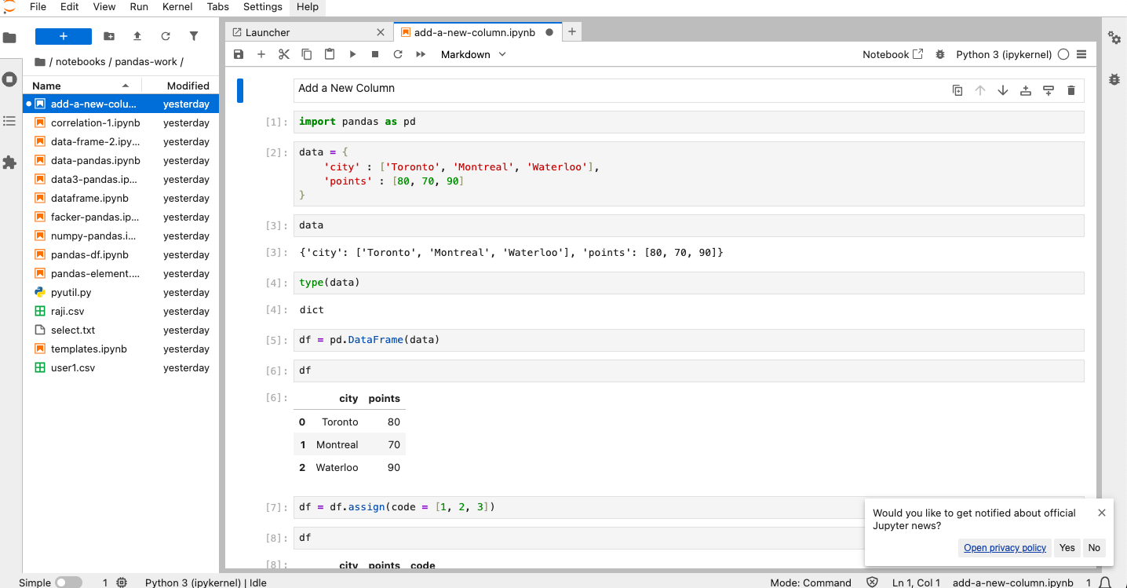Delete the cell using trash icon
This screenshot has width=1127, height=588.
tap(1071, 90)
